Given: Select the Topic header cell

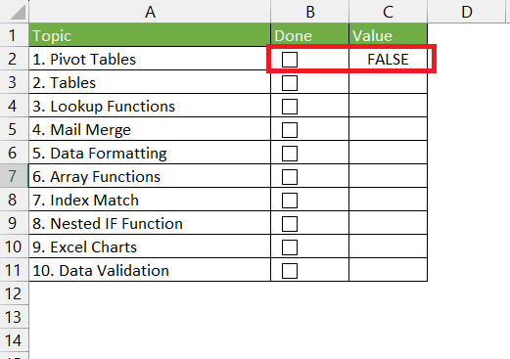Looking at the screenshot, I should [150, 35].
